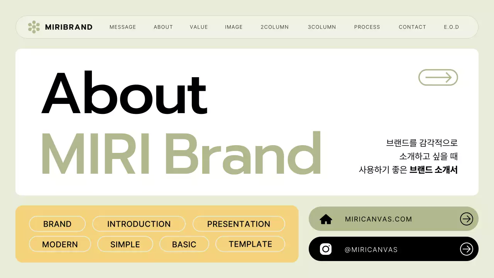Select the PRESENTATION tag
Viewport: 494px width, 278px height.
coord(239,224)
